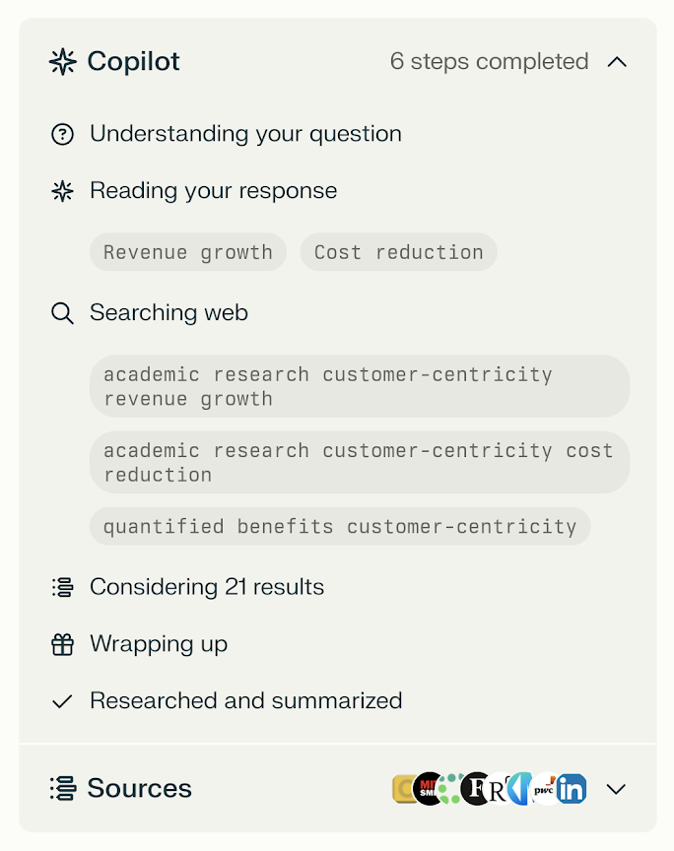Click the Sources heading
This screenshot has height=851, width=674.
[140, 788]
